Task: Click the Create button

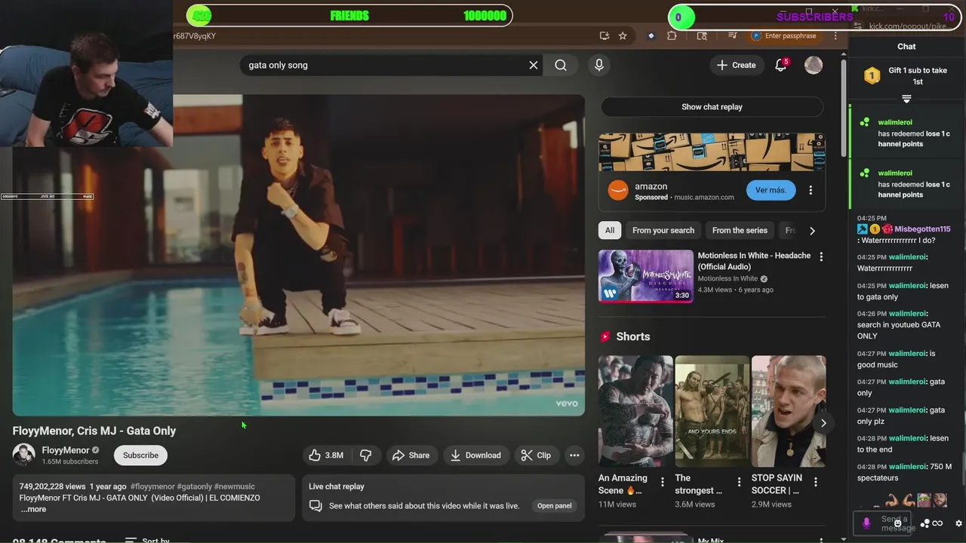Action: [x=736, y=65]
